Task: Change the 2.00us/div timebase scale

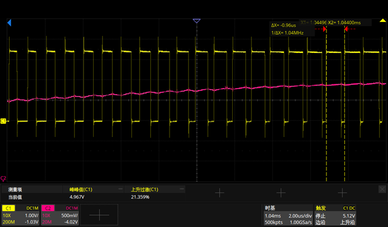Action: (x=300, y=216)
